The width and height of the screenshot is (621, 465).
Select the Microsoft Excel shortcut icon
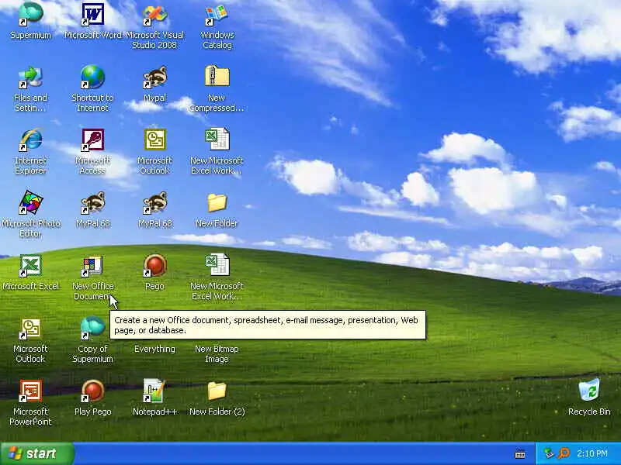click(30, 265)
